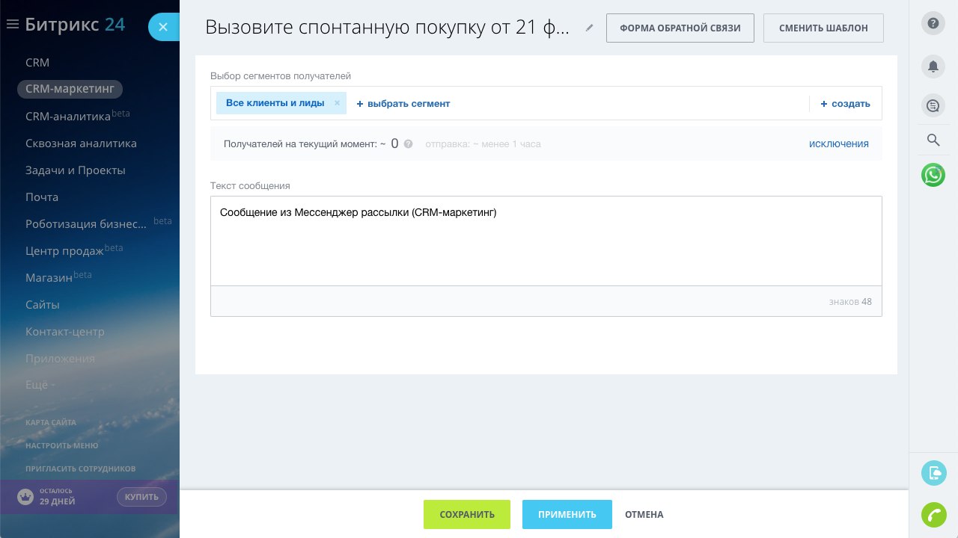The image size is (958, 538).
Task: Open the help question mark icon
Action: point(933,23)
